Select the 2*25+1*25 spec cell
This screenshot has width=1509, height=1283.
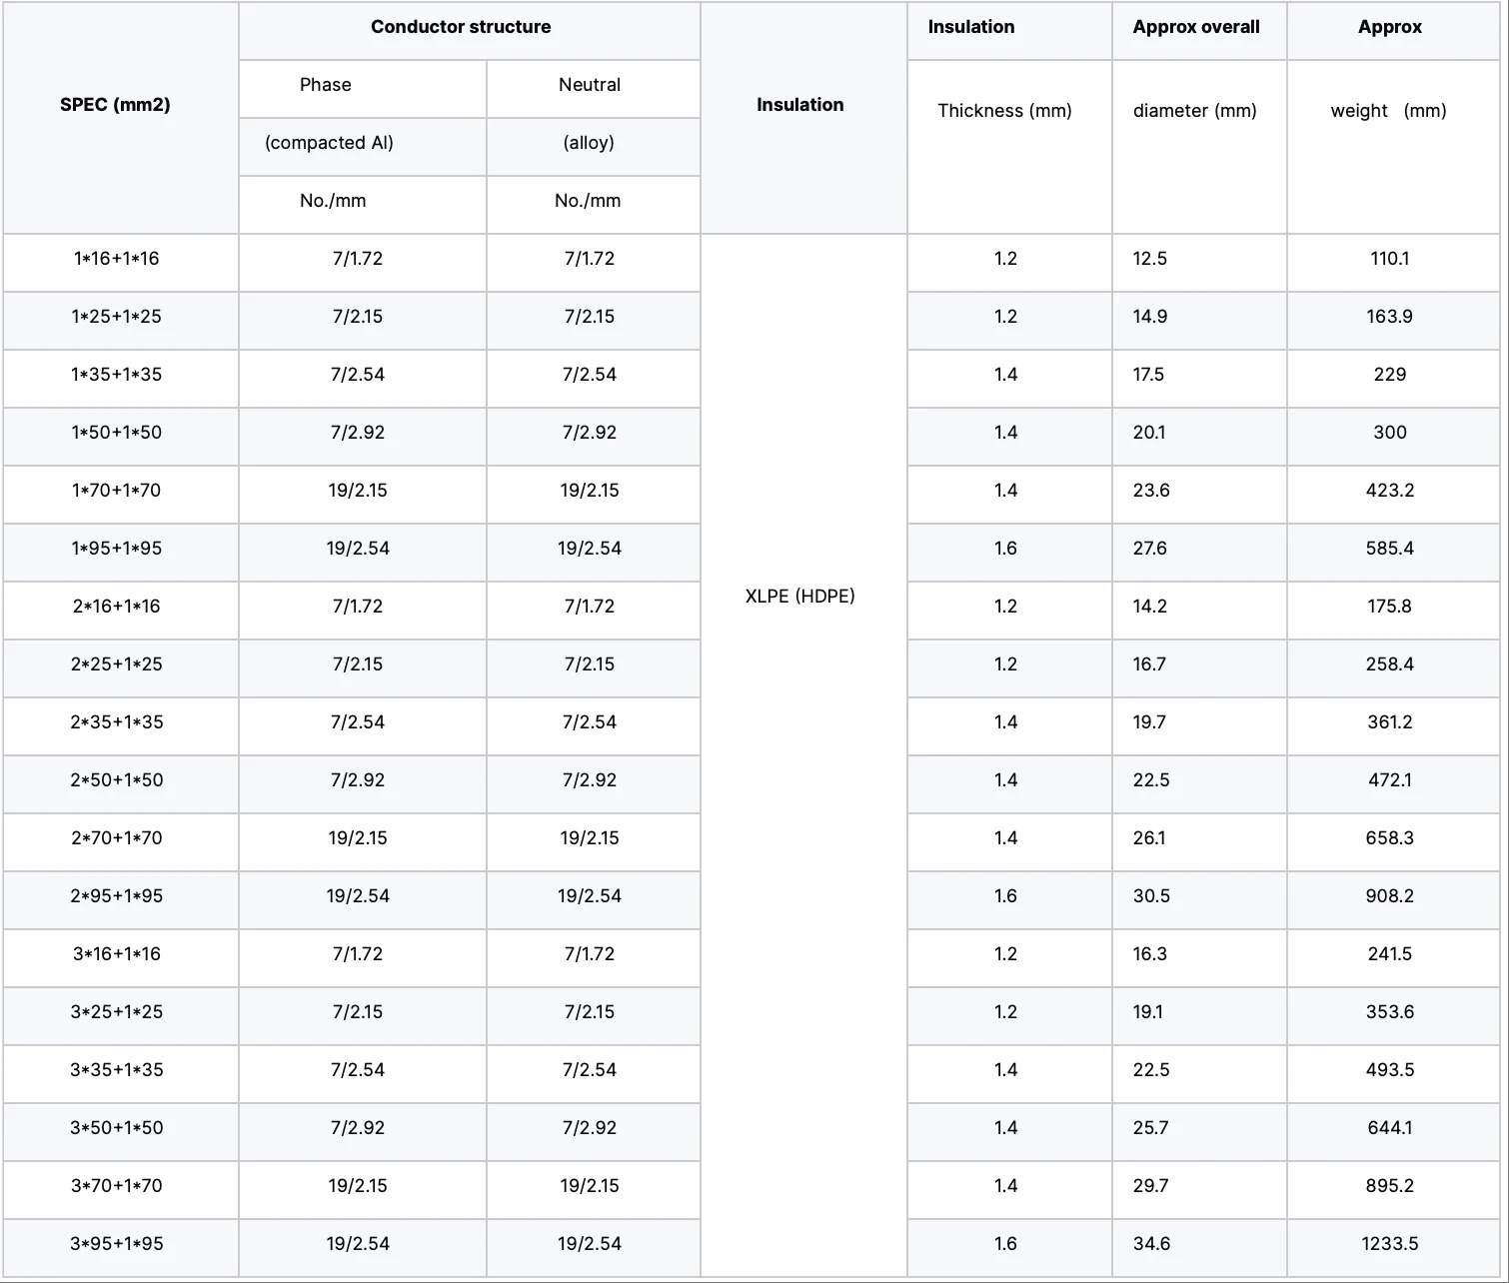(x=117, y=664)
